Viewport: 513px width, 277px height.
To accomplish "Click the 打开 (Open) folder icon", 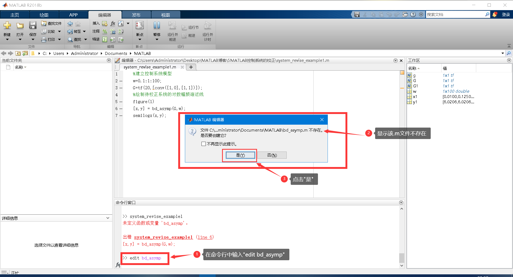I will coord(20,25).
